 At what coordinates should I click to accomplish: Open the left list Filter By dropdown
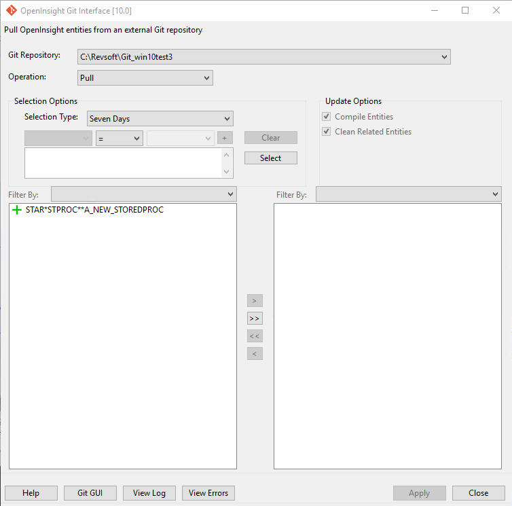(144, 194)
